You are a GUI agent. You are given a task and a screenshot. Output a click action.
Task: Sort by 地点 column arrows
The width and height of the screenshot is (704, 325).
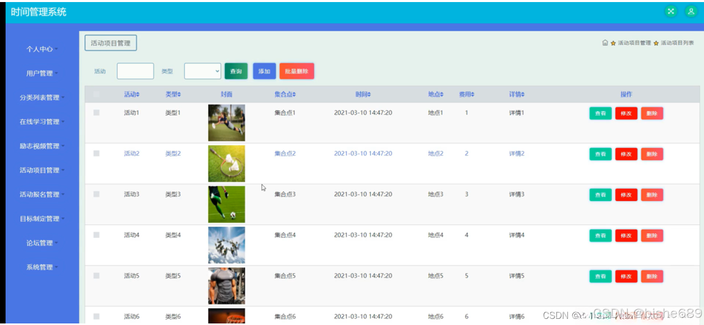point(442,95)
